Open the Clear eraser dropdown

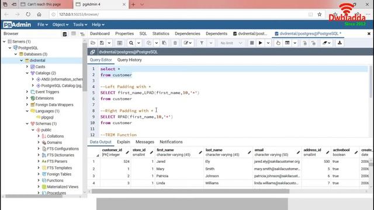(x=327, y=43)
